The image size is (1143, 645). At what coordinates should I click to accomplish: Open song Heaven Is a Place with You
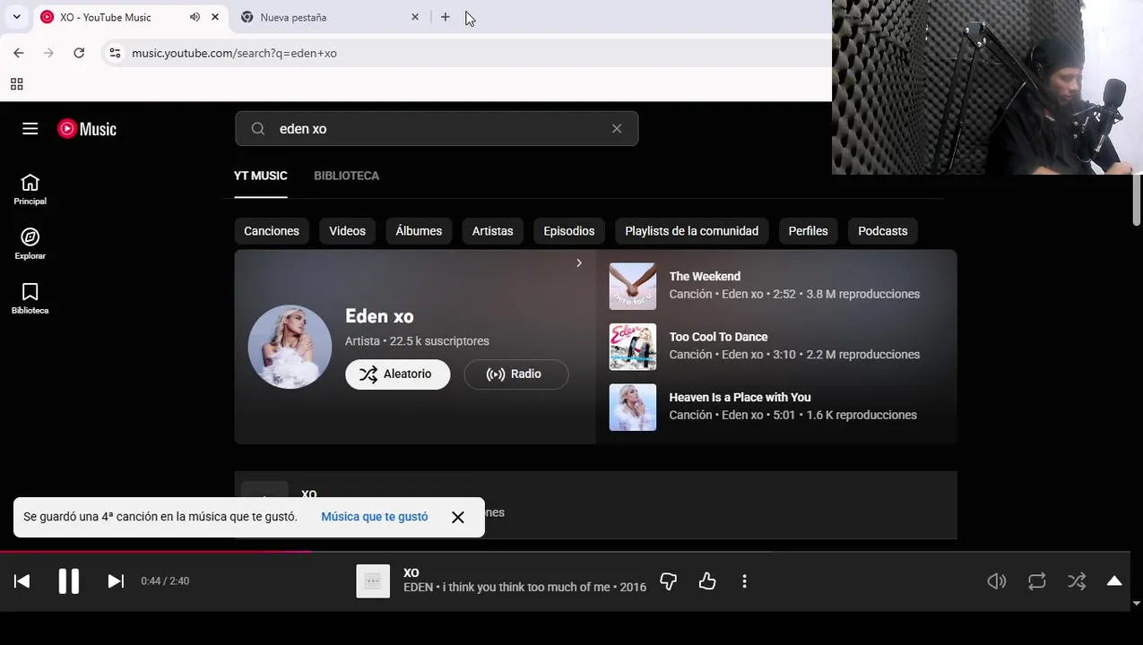point(740,397)
